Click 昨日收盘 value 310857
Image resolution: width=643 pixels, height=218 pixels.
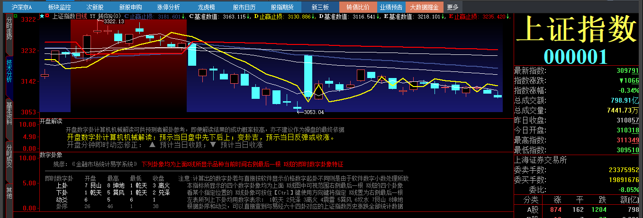pyautogui.click(x=628, y=120)
